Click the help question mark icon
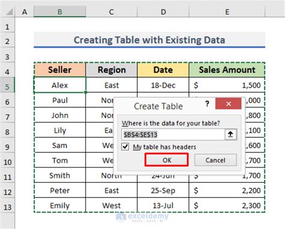The width and height of the screenshot is (285, 229). click(x=207, y=104)
